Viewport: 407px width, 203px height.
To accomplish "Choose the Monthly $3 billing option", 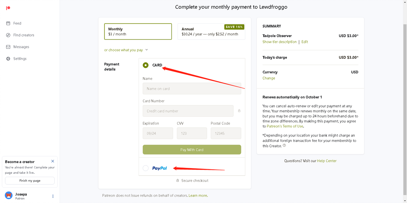I will pyautogui.click(x=138, y=31).
